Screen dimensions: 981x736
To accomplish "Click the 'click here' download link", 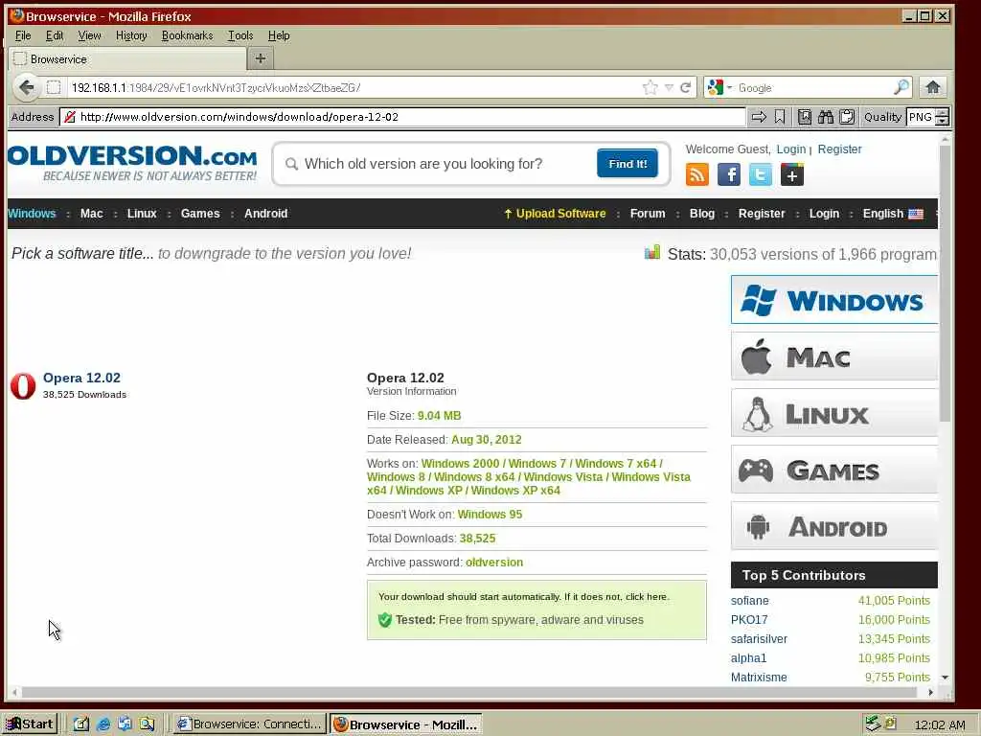I will point(647,597).
